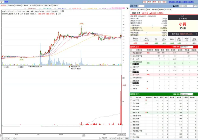Check the 玉山-士林 broker row box
Image resolution: width=198 pixels, height=140 pixels.
(x=131, y=75)
